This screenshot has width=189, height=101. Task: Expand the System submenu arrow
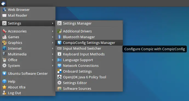click(x=53, y=66)
